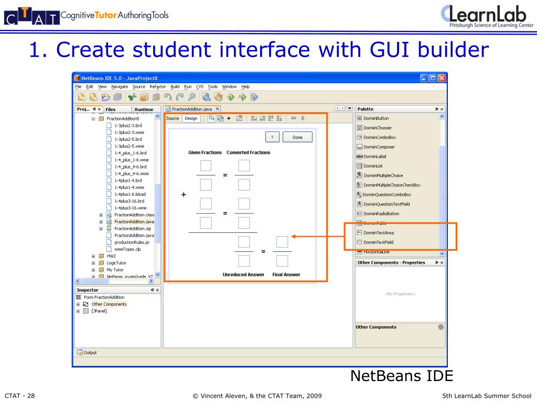537x402 pixels.
Task: Expand the HW2 project node
Action: 93,256
